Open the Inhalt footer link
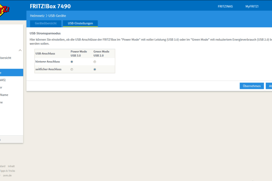 [11, 166]
